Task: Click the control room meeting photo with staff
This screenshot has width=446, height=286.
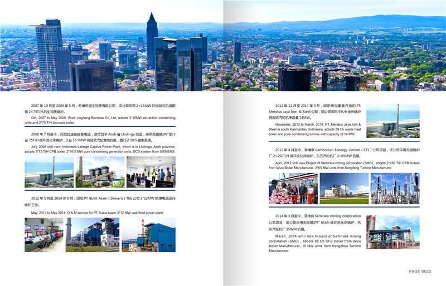Action: (151, 172)
